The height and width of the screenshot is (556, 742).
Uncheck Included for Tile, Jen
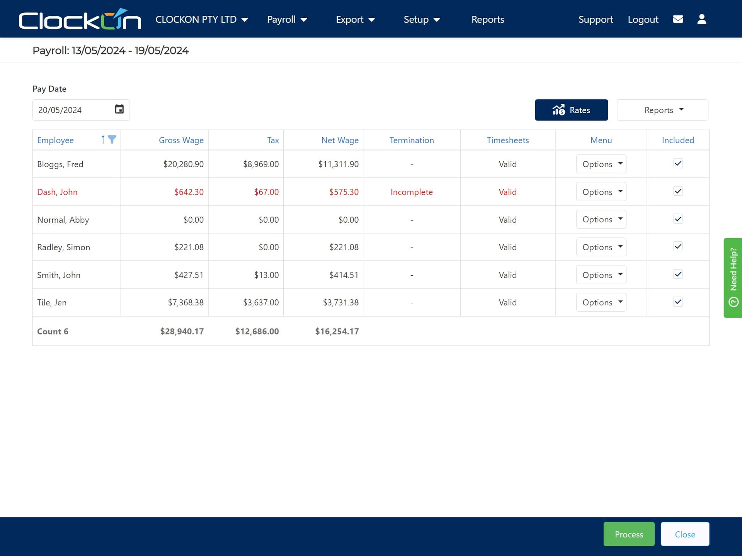pyautogui.click(x=678, y=302)
